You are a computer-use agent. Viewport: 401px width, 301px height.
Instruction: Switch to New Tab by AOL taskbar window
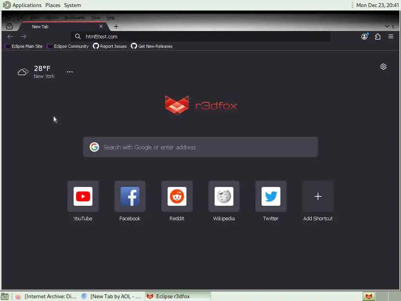(111, 296)
